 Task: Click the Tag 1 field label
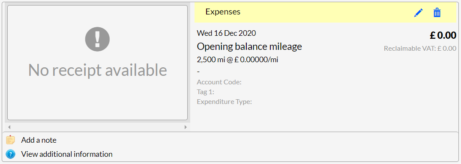206,92
